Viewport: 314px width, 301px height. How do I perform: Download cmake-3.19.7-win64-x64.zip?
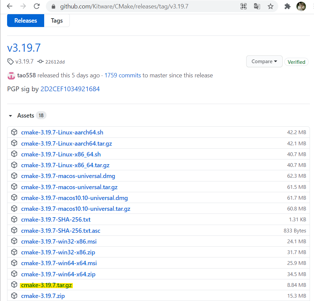coord(58,274)
